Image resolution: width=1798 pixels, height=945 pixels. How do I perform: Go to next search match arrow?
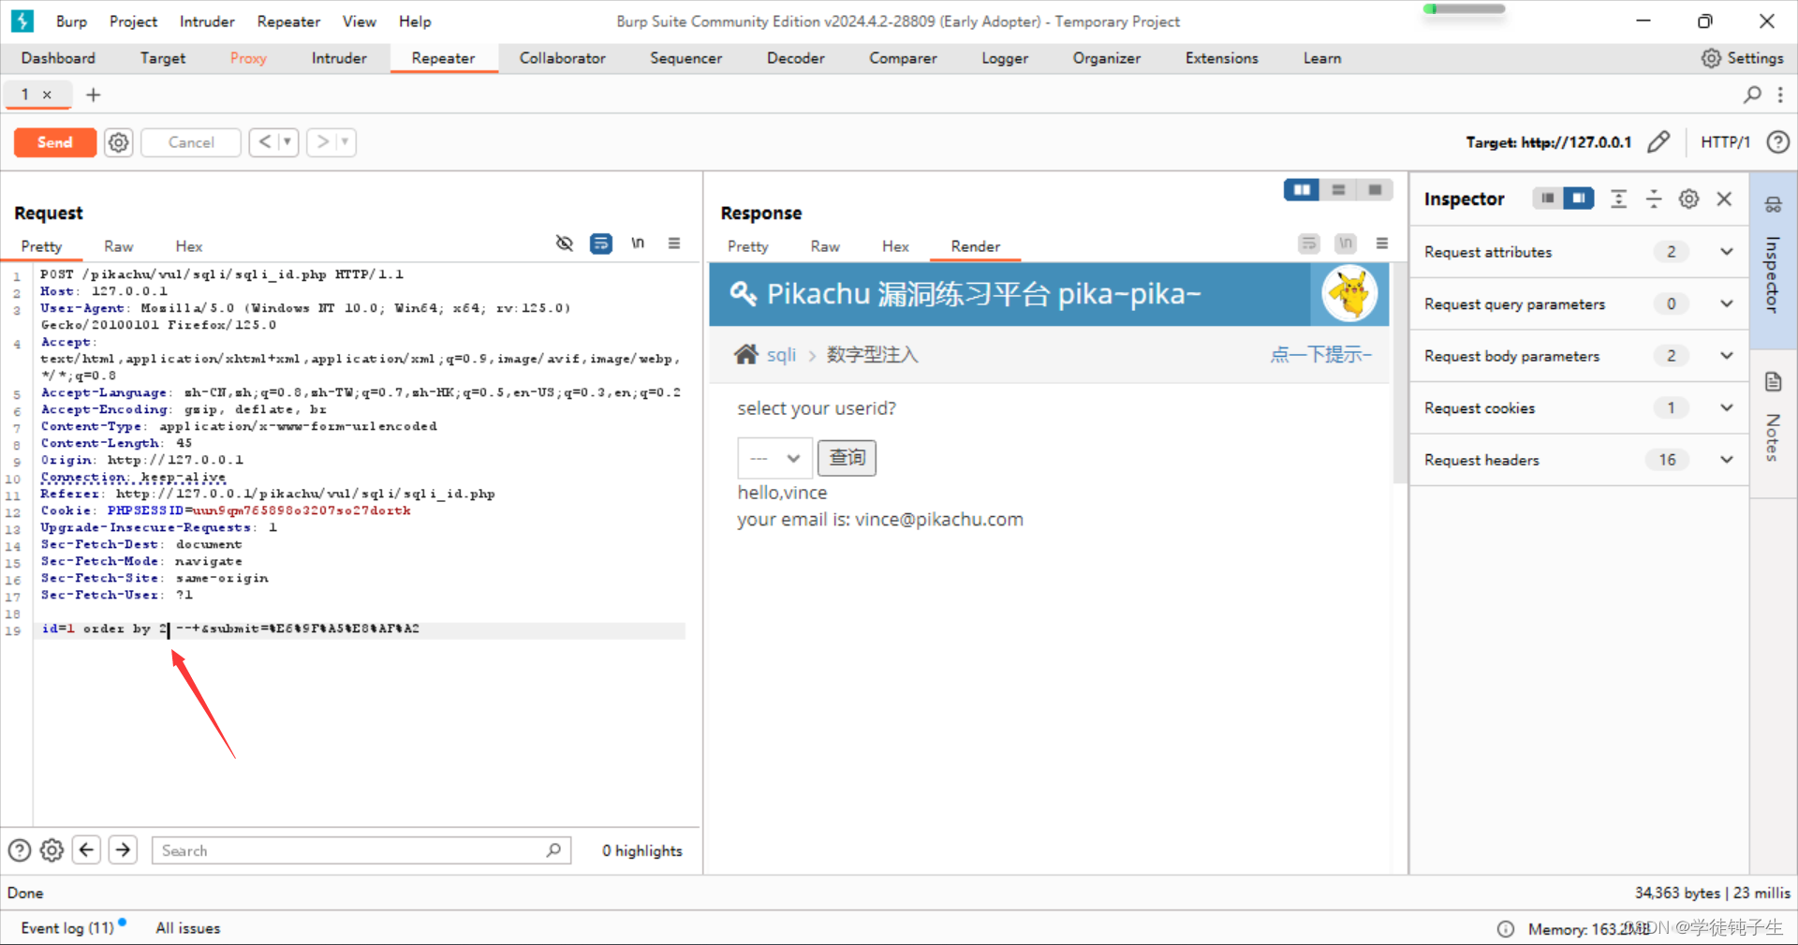point(123,850)
